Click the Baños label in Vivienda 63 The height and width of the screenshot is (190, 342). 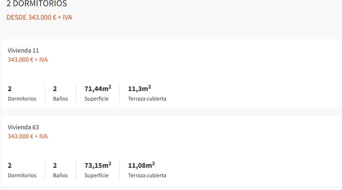pos(60,175)
